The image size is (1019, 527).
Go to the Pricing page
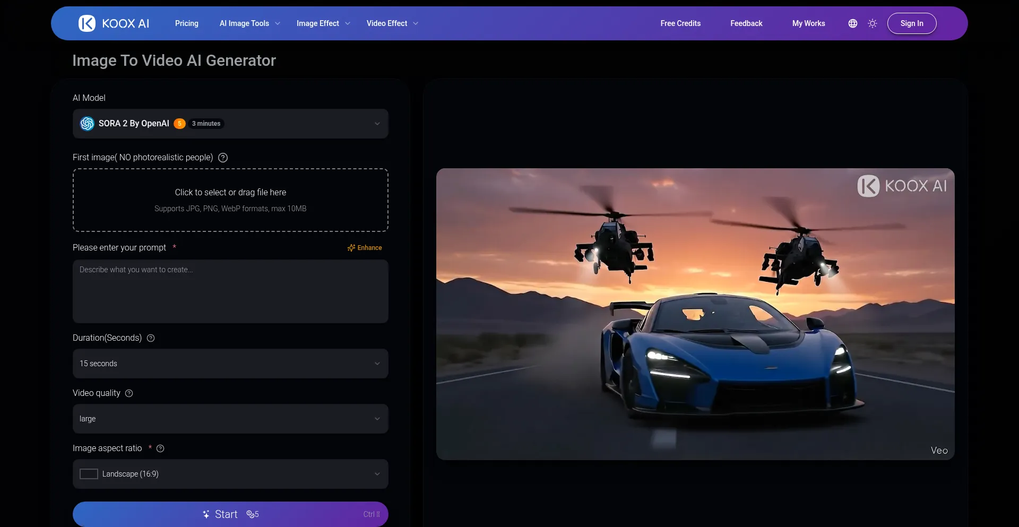coord(187,23)
